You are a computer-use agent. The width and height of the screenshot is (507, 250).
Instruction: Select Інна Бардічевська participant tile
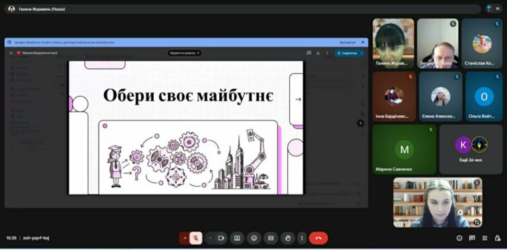pos(394,96)
